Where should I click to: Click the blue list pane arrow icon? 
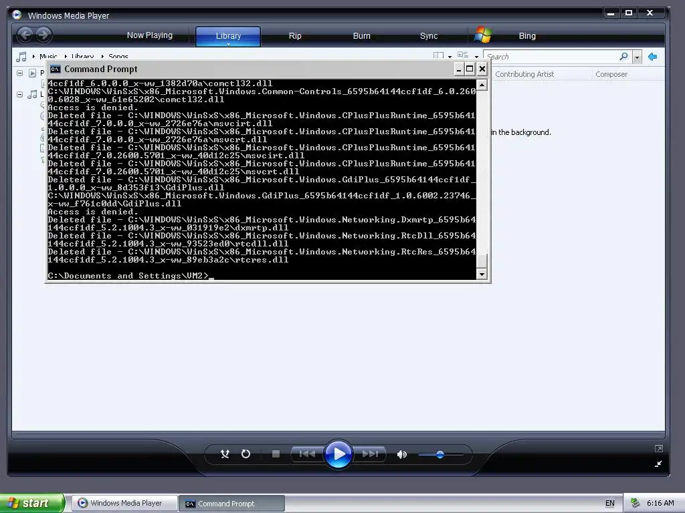point(653,57)
